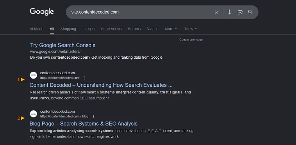The height and width of the screenshot is (145, 296).
Task: Open three-dot menu beside https://contentdecoded.com result
Action: coord(85,78)
